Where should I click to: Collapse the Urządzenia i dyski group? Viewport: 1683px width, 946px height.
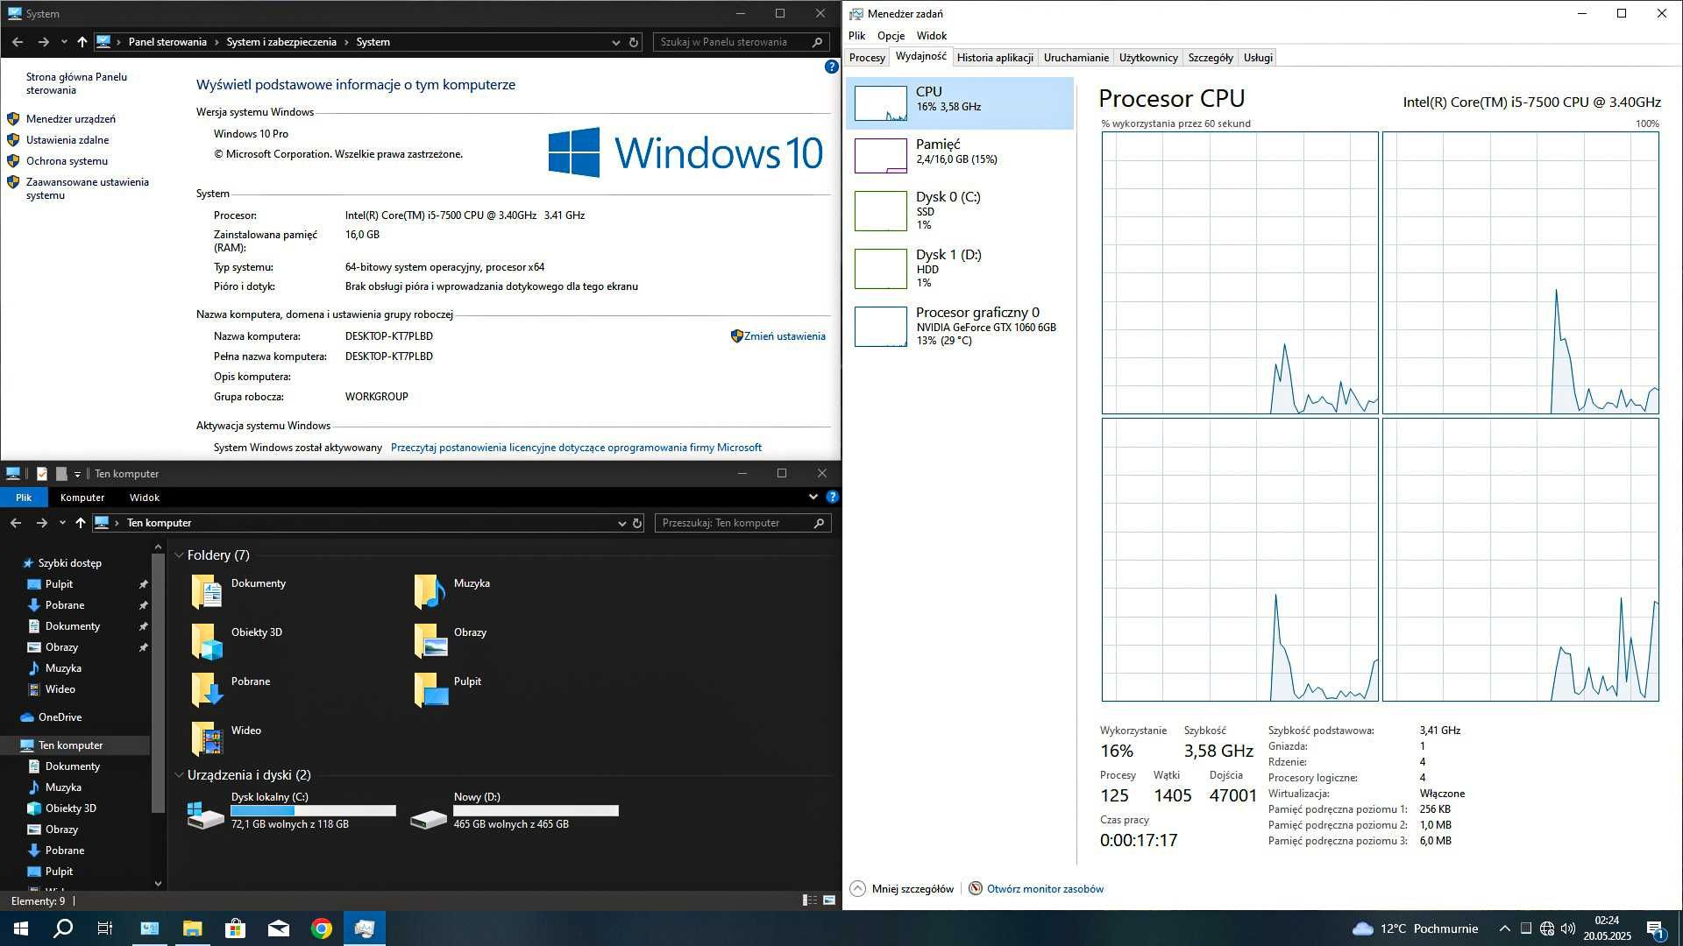coord(179,775)
